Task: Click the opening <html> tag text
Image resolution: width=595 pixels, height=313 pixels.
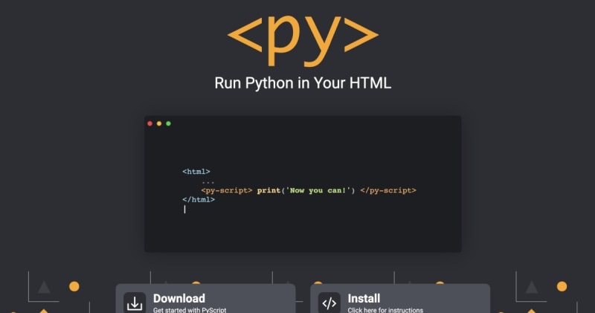Action: click(196, 172)
